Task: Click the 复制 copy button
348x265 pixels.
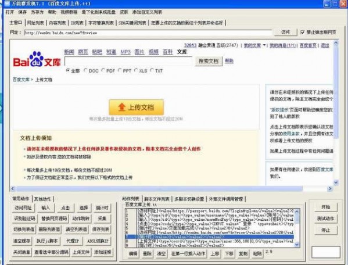Action: coord(243,253)
